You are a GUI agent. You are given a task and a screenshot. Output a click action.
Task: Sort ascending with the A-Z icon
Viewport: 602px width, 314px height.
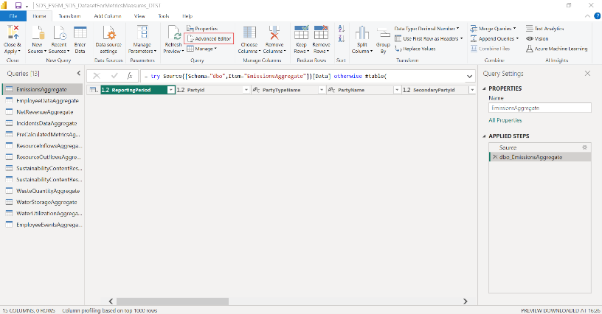point(342,29)
